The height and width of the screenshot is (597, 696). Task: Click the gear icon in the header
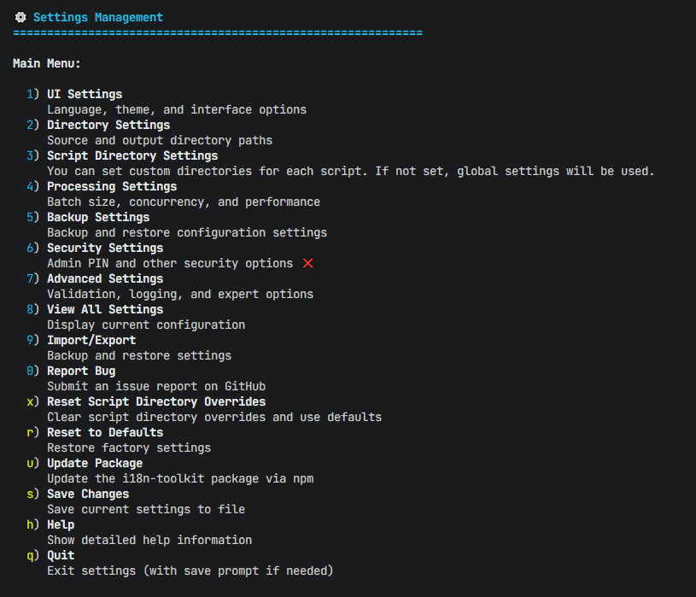20,16
